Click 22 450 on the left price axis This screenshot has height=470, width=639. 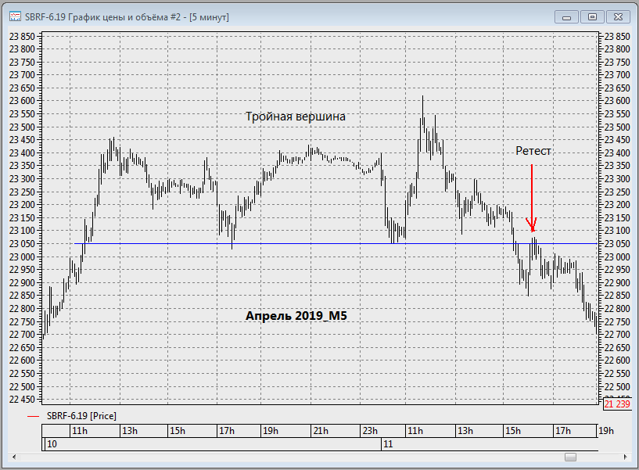pos(22,400)
